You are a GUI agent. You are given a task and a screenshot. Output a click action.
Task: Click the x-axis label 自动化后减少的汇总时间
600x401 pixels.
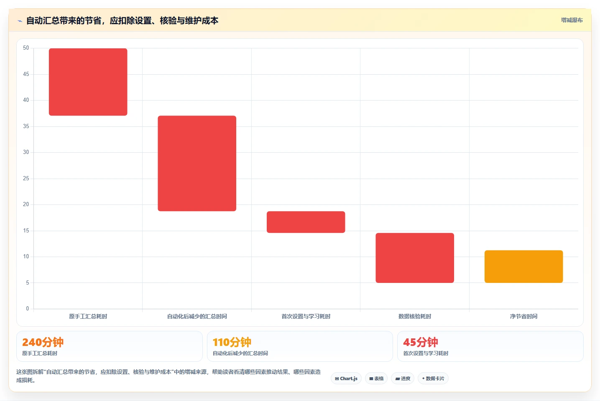pyautogui.click(x=197, y=316)
